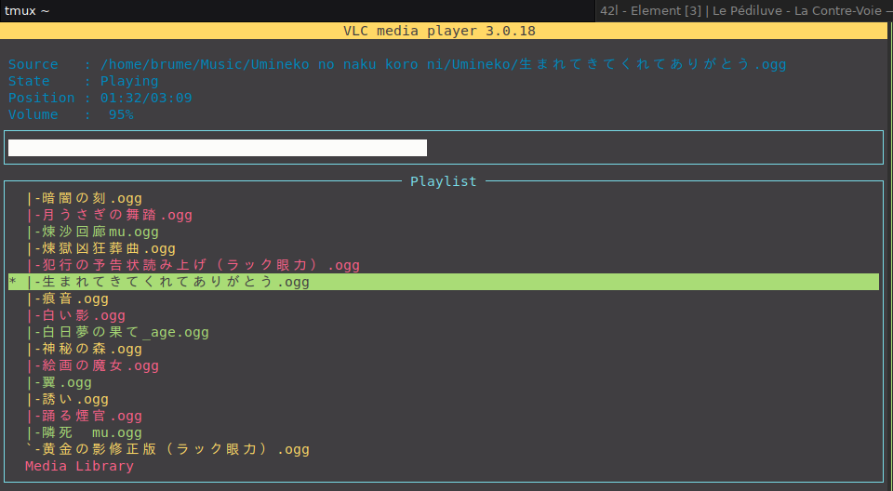Choose 翼.ogg in playlist

tap(60, 382)
